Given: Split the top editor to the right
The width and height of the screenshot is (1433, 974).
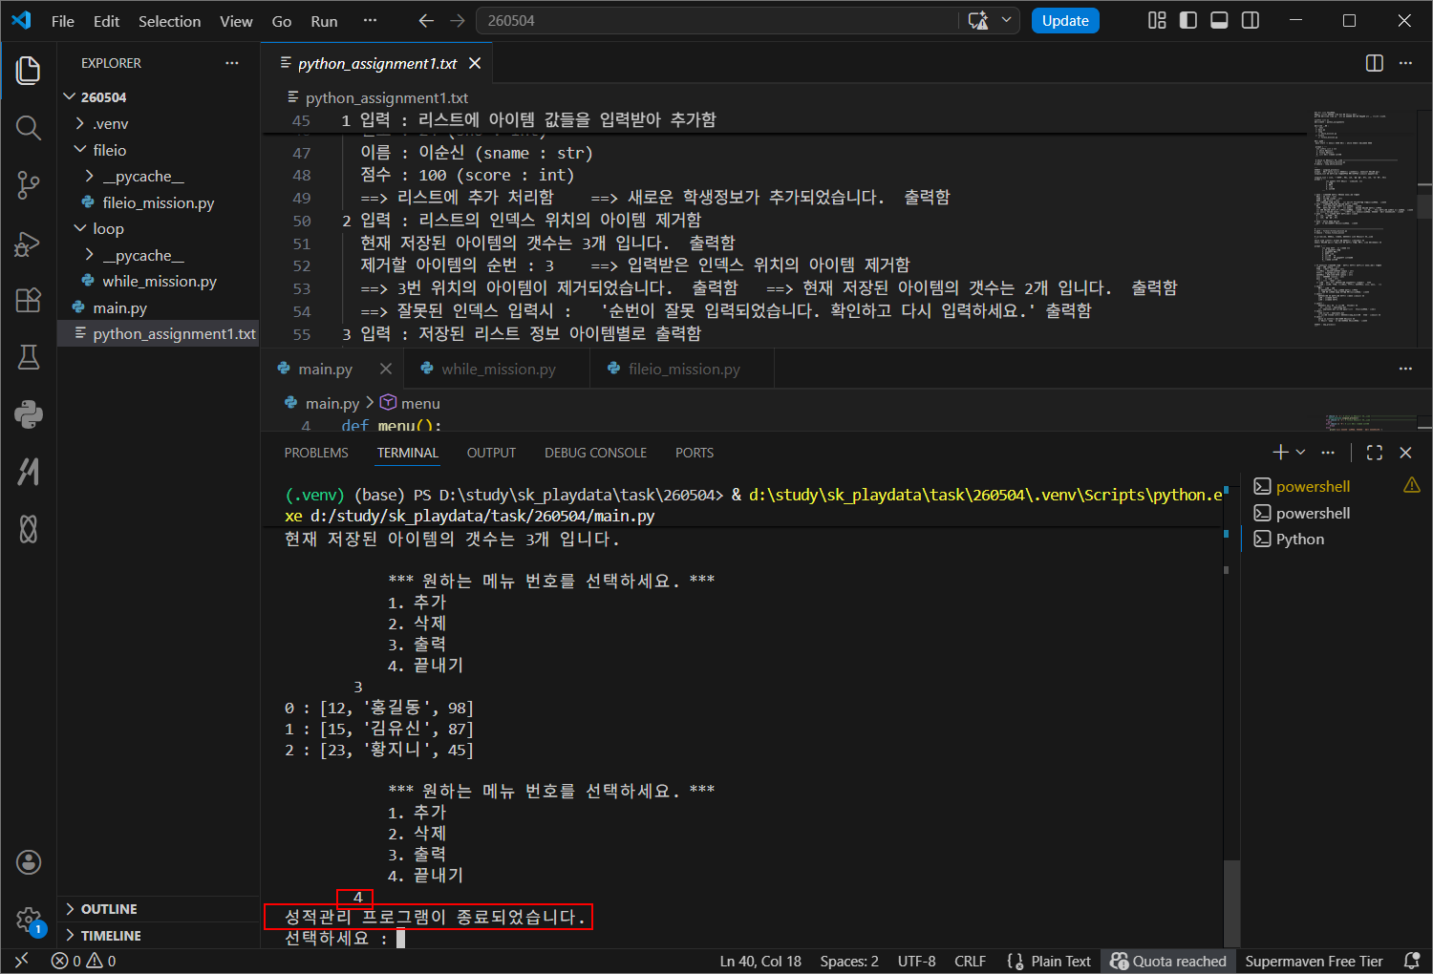Looking at the screenshot, I should 1375,63.
